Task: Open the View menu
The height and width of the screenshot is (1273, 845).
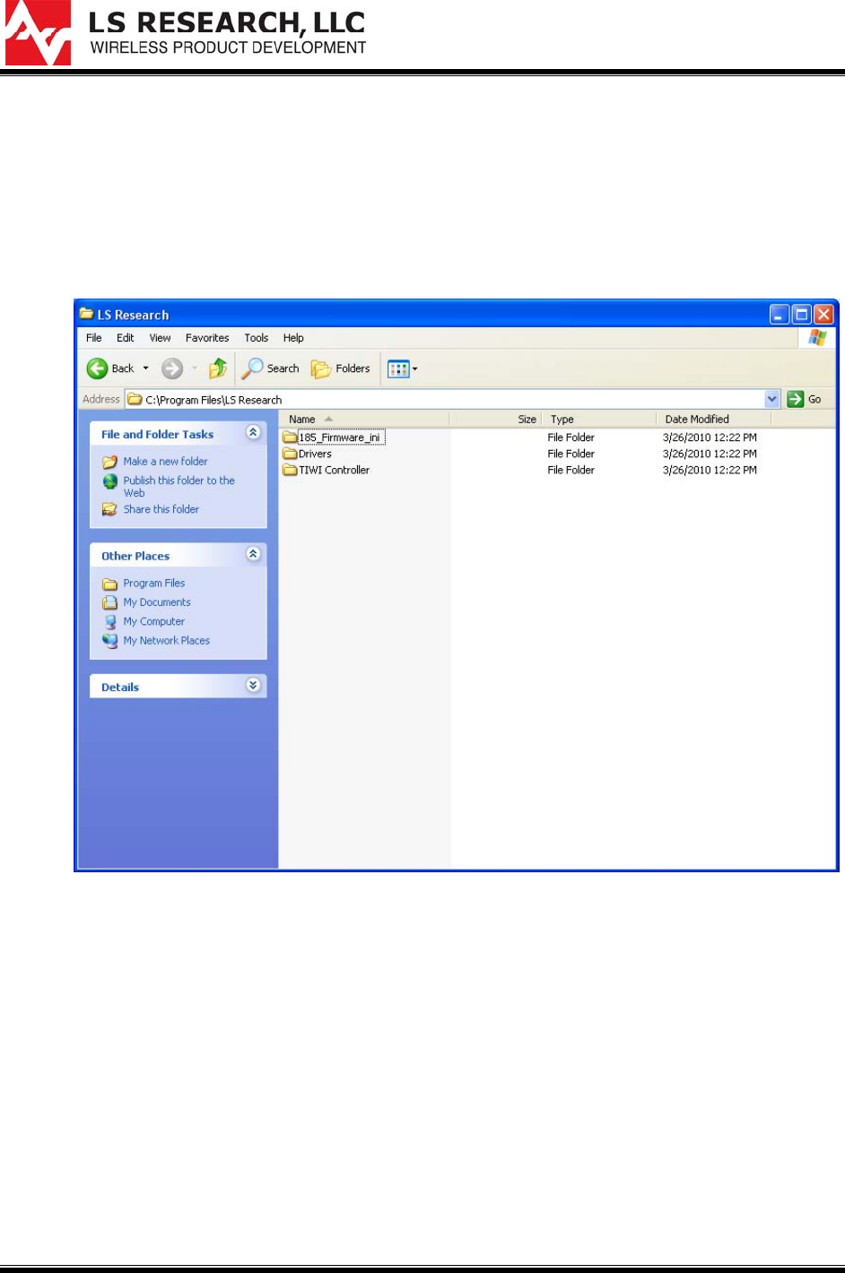Action: pyautogui.click(x=160, y=338)
